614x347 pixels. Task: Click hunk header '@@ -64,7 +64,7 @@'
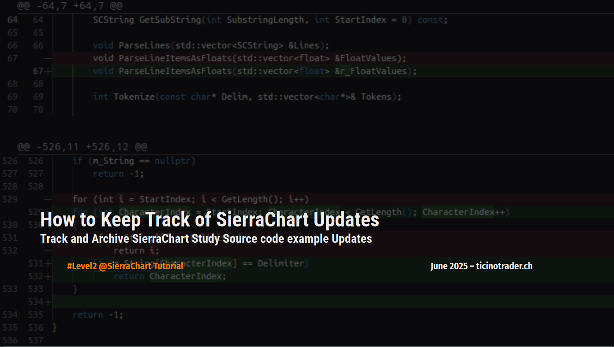tap(70, 6)
